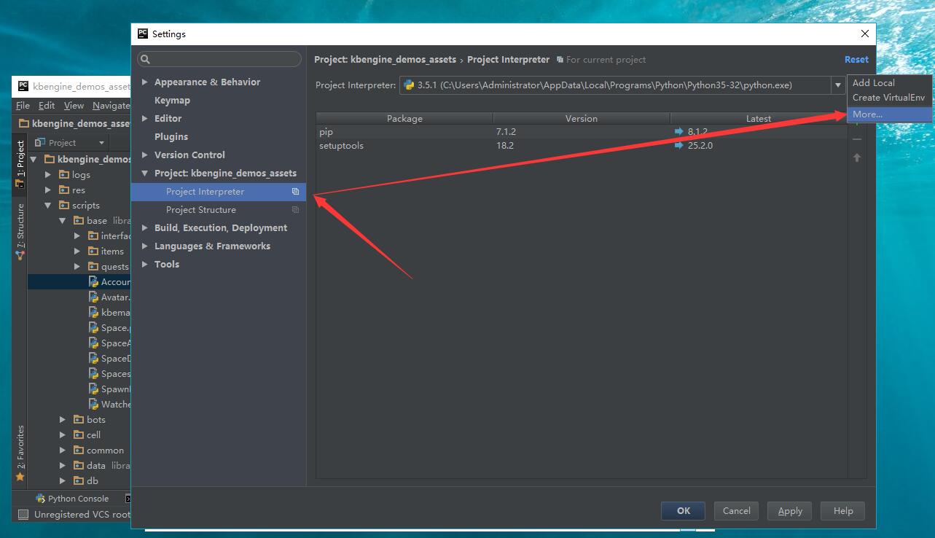Collapse the base folder in project tree

tap(63, 220)
